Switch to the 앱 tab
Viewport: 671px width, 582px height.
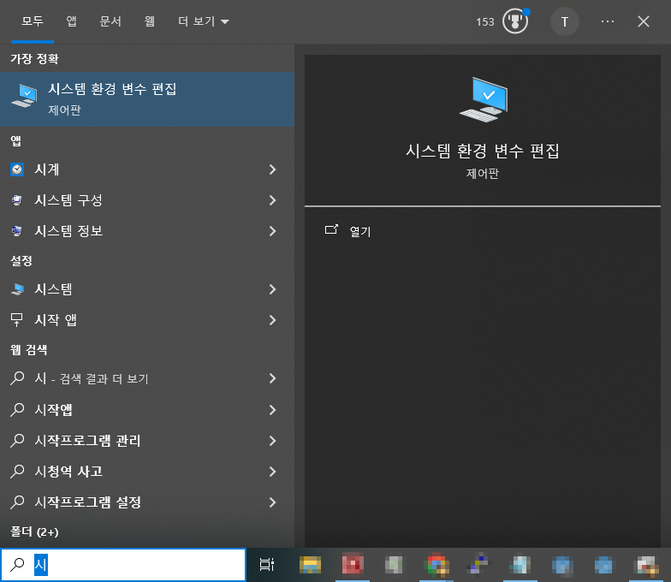[71, 21]
